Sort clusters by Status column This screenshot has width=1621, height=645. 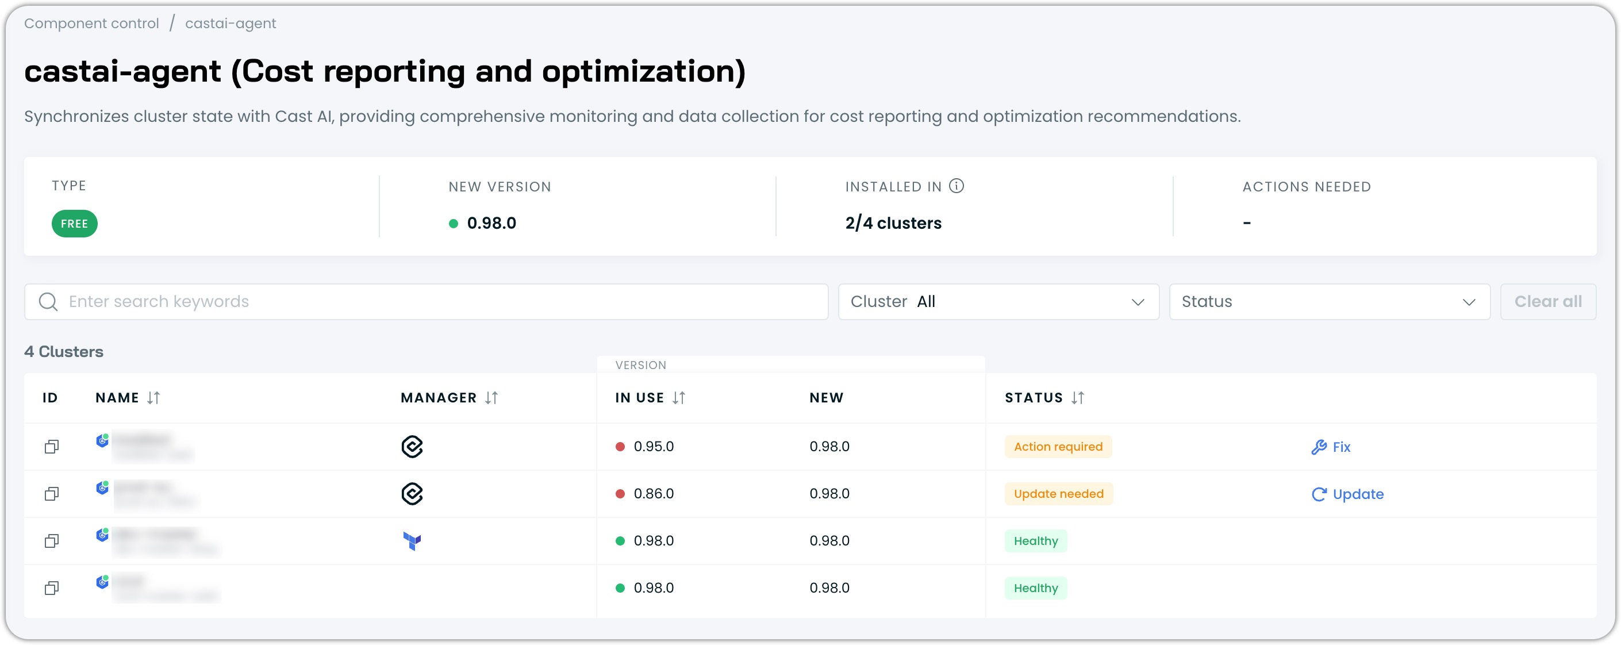tap(1077, 398)
